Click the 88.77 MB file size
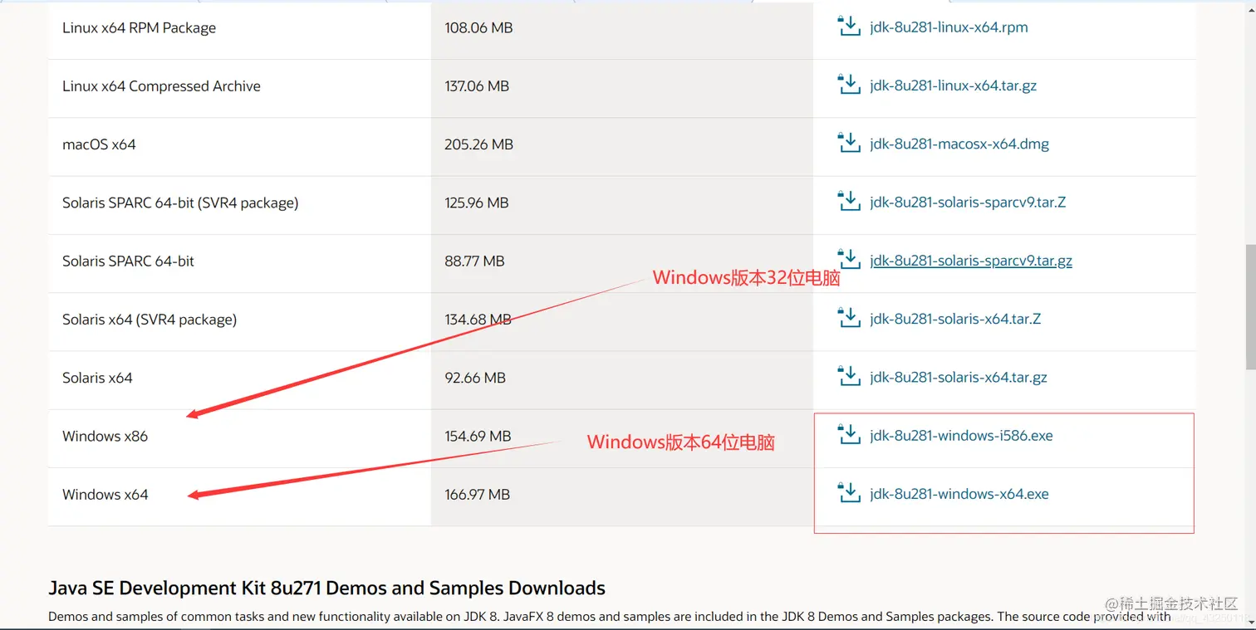The width and height of the screenshot is (1256, 630). click(x=474, y=261)
